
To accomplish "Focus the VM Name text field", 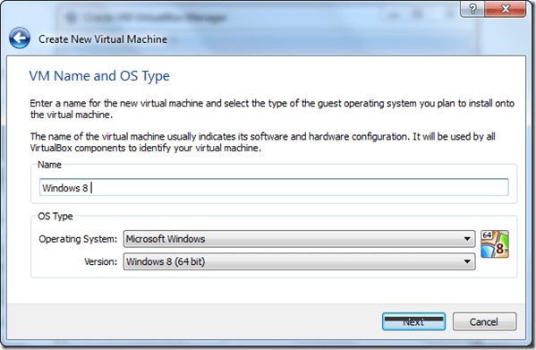I will point(274,187).
